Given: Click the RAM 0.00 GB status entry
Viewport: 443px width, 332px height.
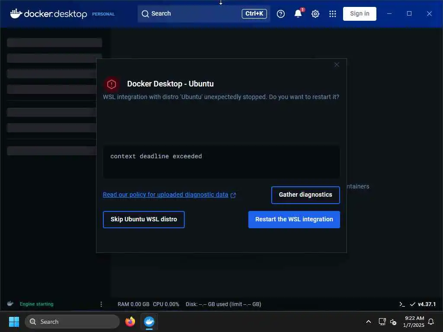Looking at the screenshot, I should [133, 304].
